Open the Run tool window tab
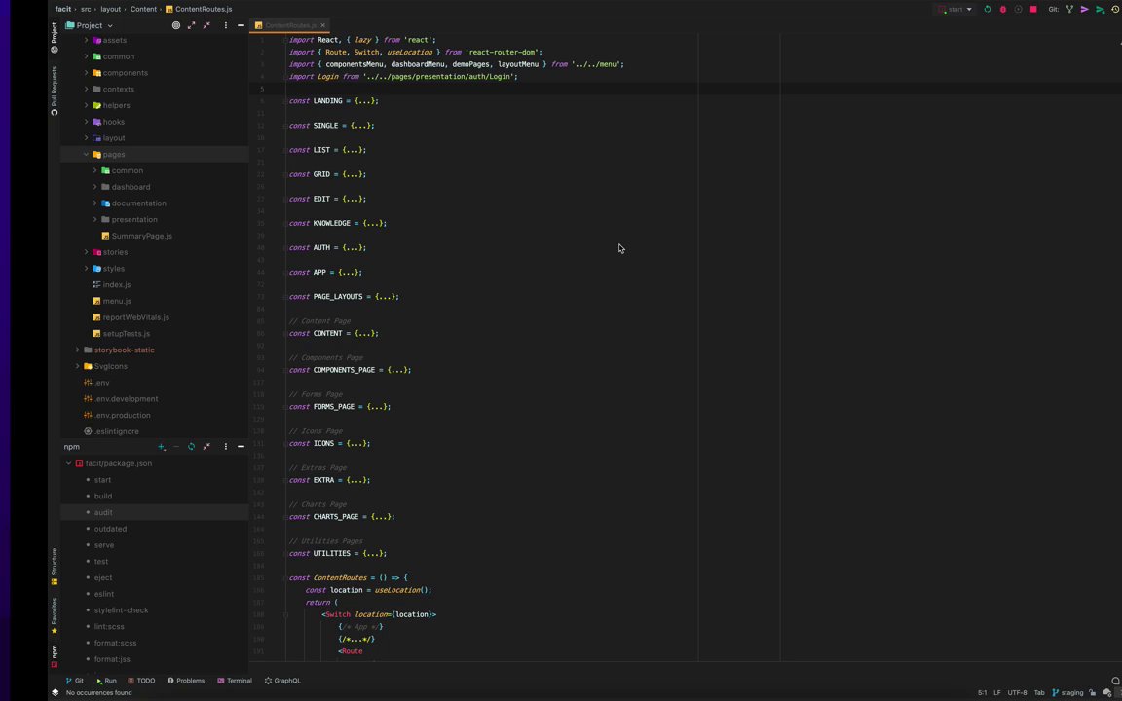The height and width of the screenshot is (701, 1122). coord(106,681)
